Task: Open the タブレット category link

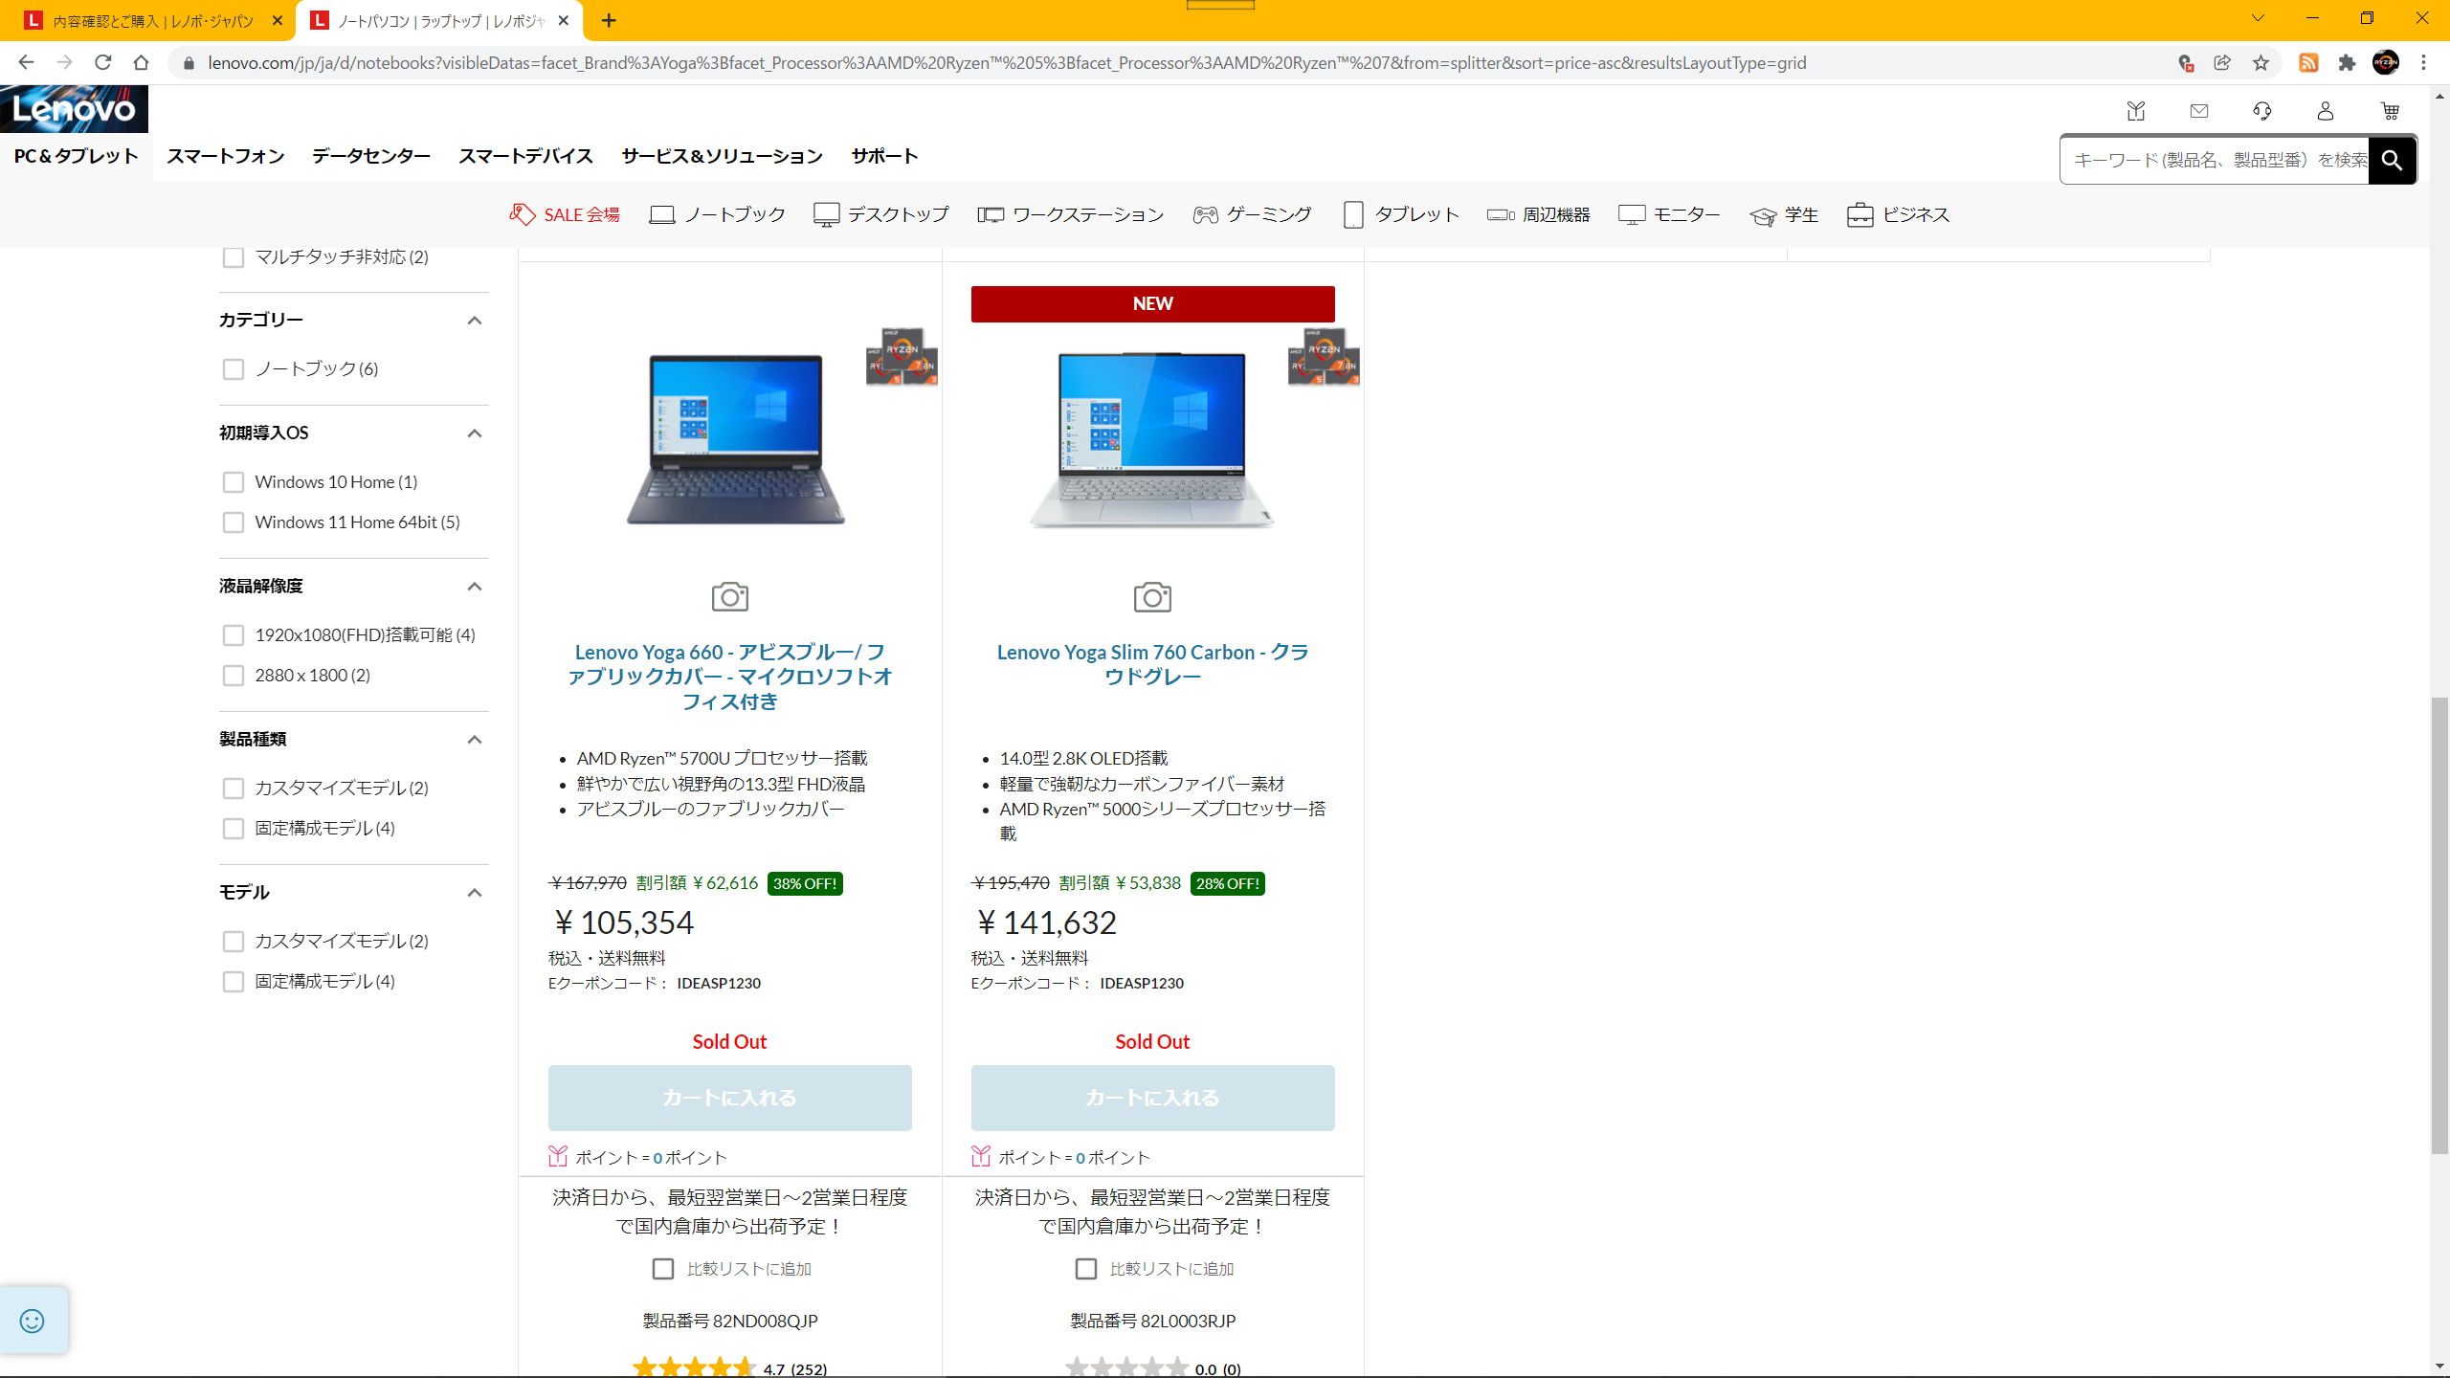Action: [x=1401, y=214]
